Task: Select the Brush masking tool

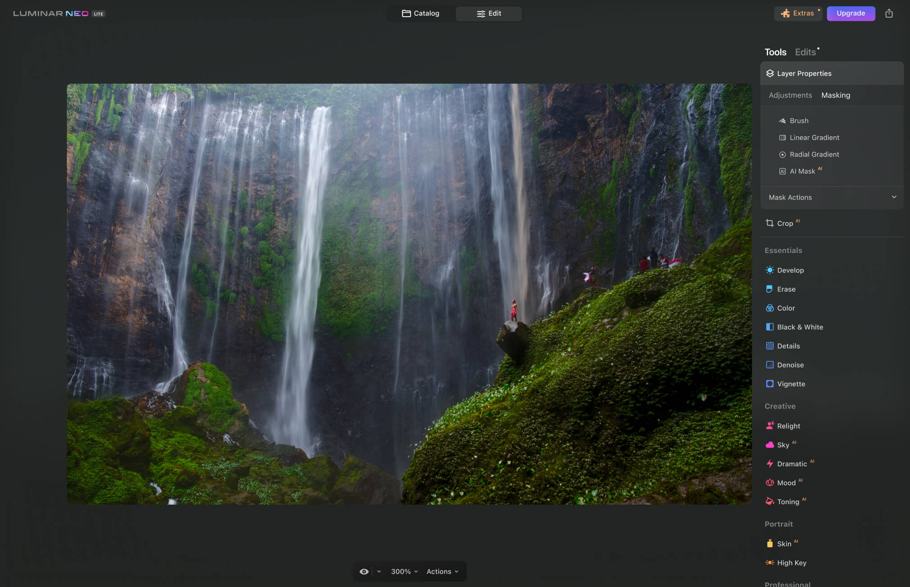Action: pos(798,121)
